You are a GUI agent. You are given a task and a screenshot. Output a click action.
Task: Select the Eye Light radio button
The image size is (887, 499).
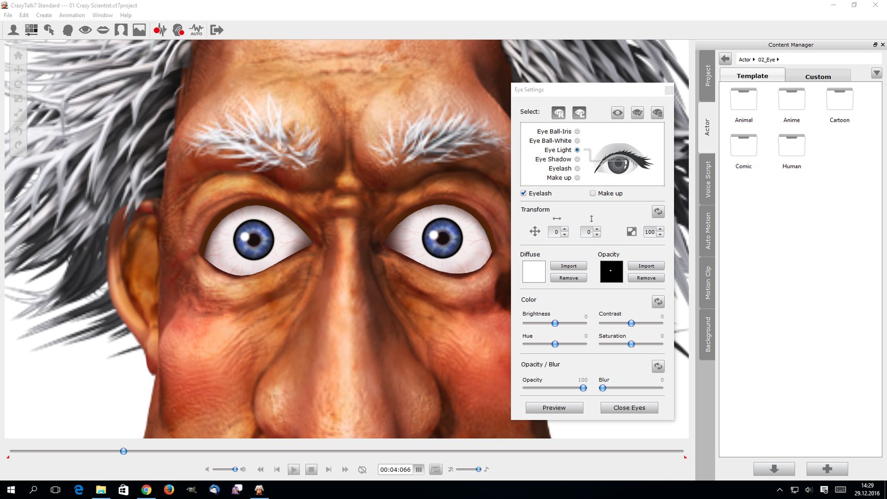coord(577,150)
